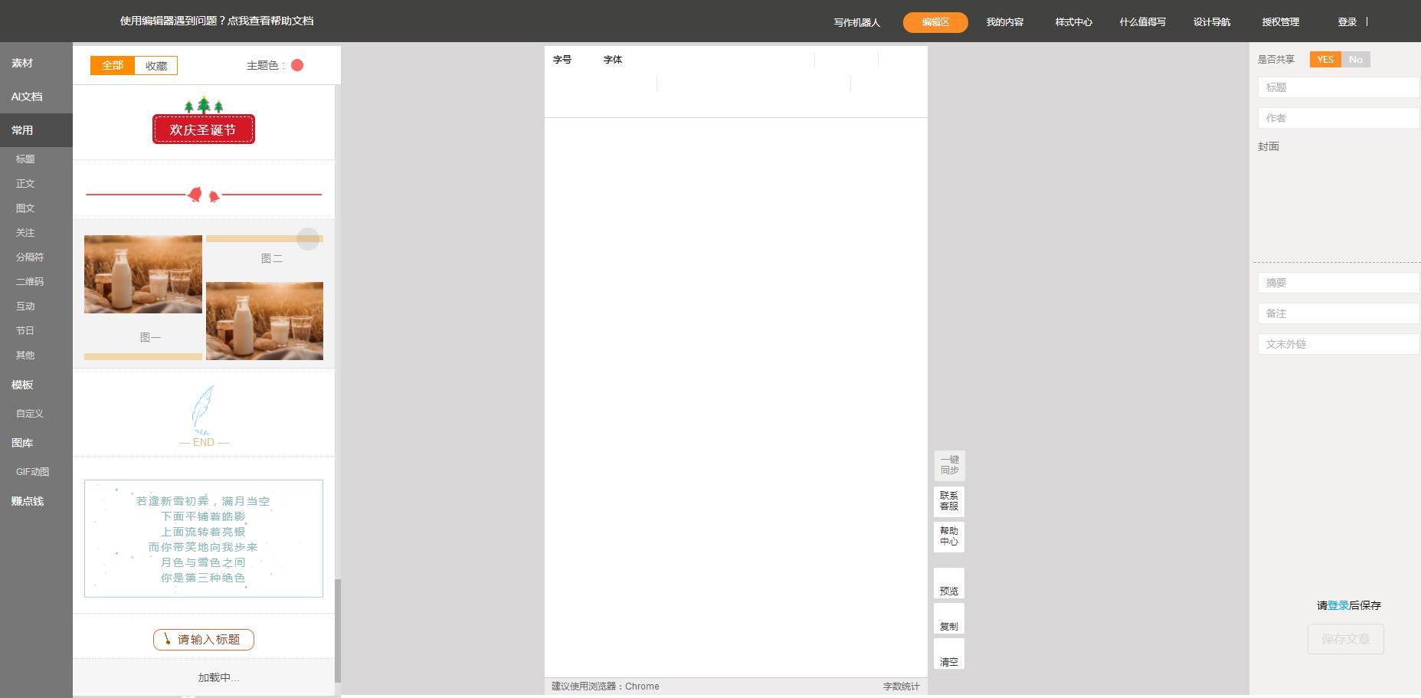The width and height of the screenshot is (1421, 698).
Task: Navigate to 设计导航
Action: tap(1212, 22)
